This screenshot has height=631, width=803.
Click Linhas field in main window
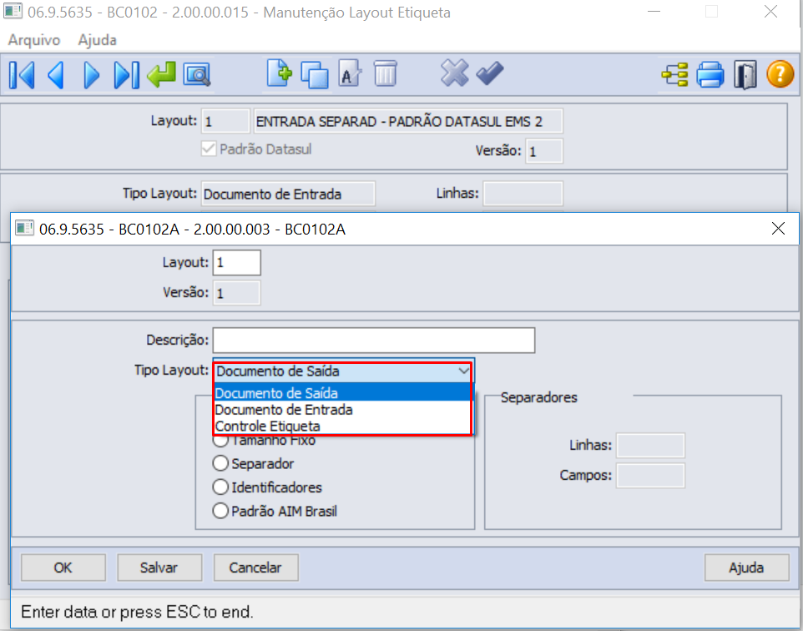click(x=523, y=194)
